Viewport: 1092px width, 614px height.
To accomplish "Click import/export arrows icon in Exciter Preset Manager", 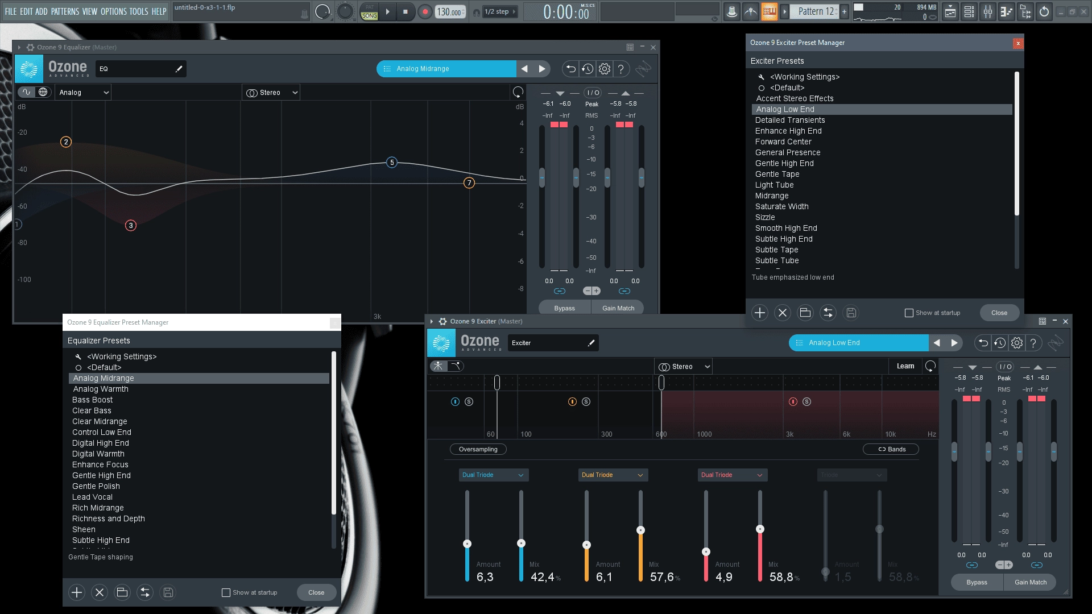I will click(x=828, y=313).
